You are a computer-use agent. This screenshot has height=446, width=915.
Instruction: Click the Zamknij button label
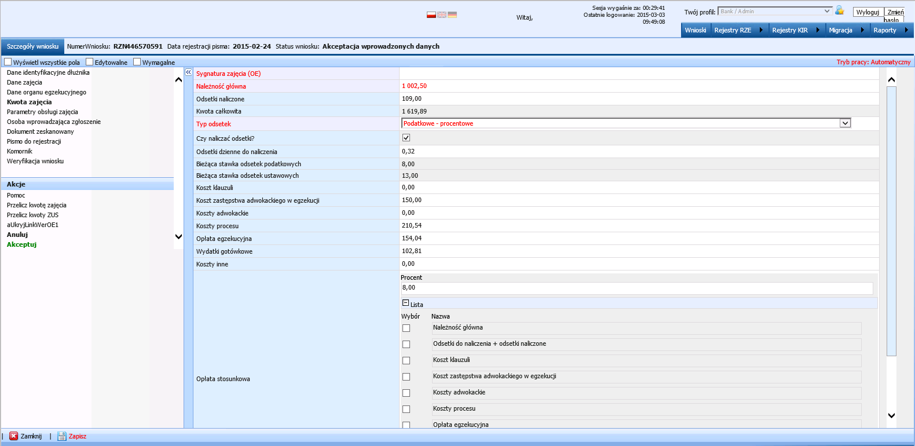31,436
